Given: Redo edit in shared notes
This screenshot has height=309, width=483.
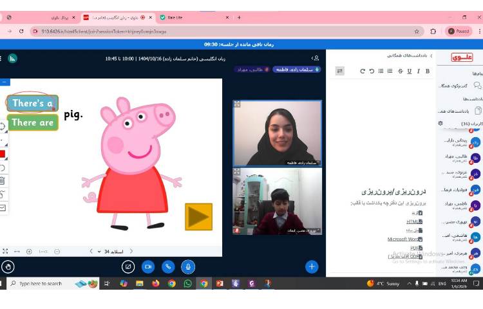Looking at the screenshot, I should [363, 71].
